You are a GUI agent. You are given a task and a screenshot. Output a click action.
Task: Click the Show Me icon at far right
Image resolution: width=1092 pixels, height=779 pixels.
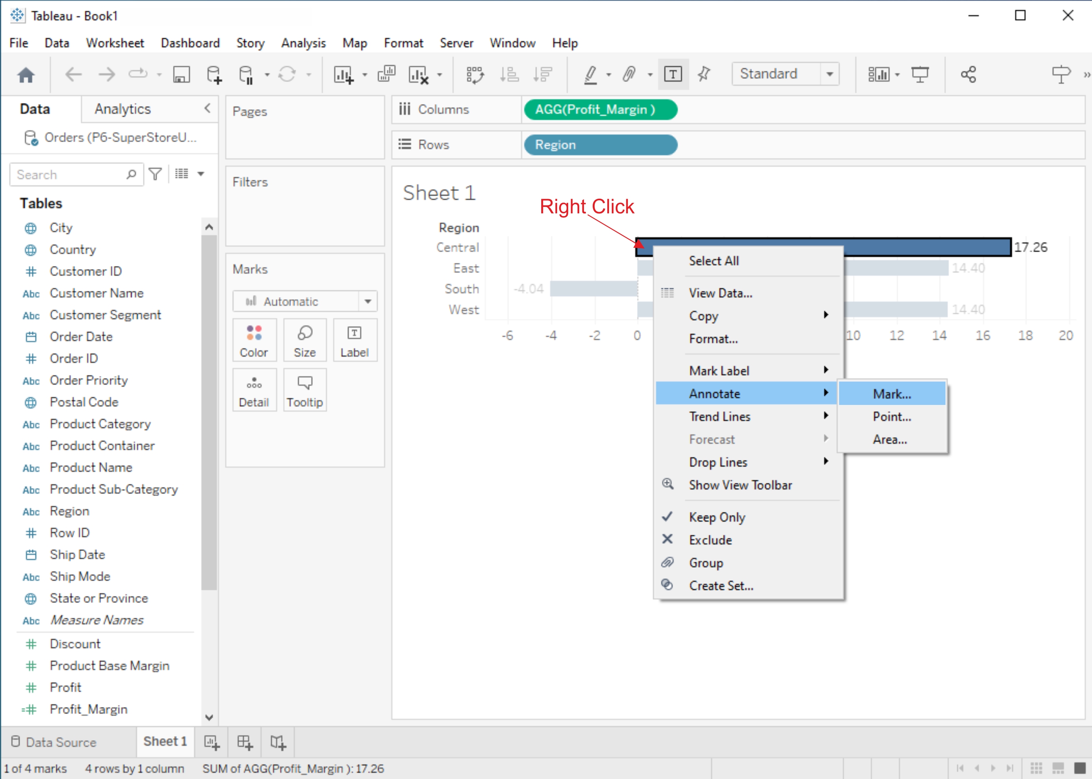tap(1061, 74)
